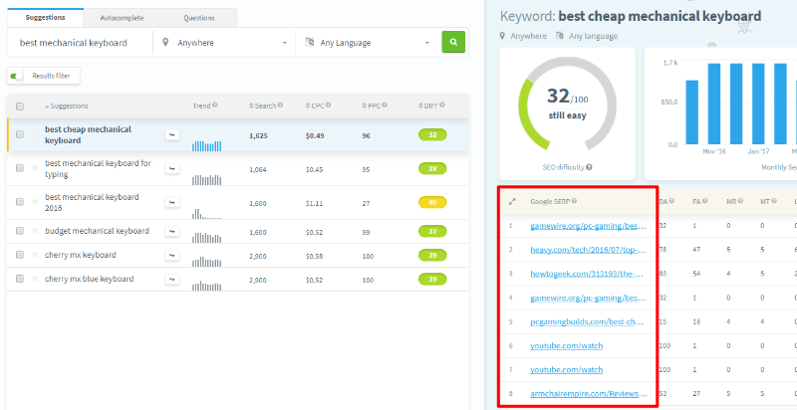Open the youtube.com/watch link in row 6

coord(566,345)
